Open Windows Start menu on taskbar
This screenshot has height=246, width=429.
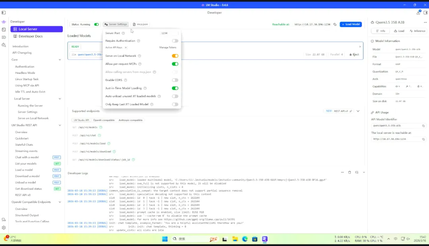coord(165,239)
